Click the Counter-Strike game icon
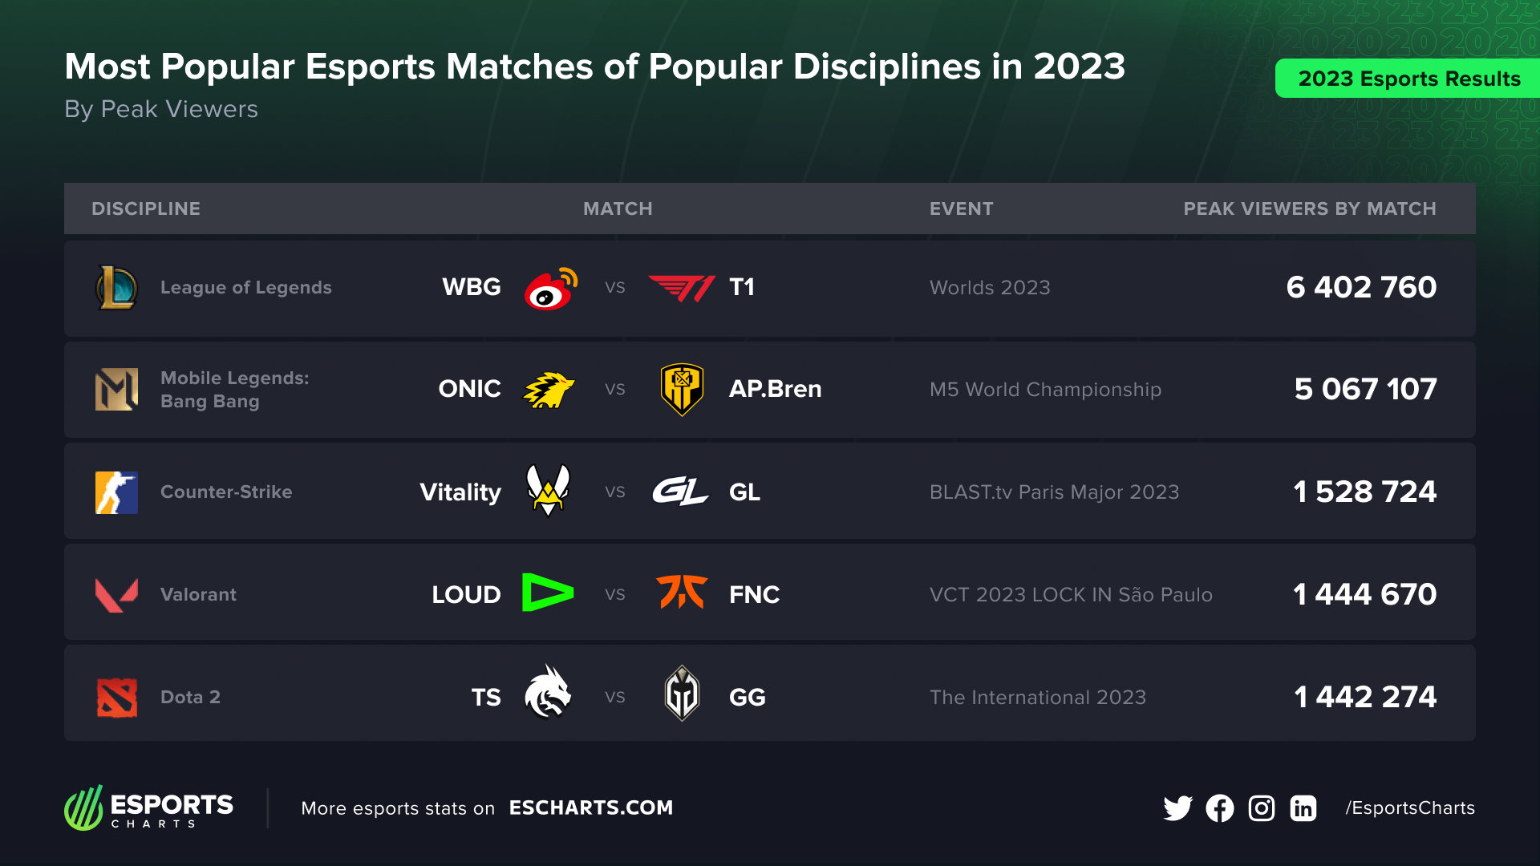This screenshot has height=866, width=1540. pos(116,492)
